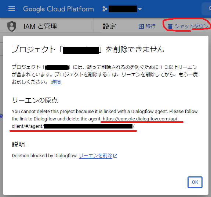
Task: Select the IAM と管理 heading
Action: tap(40, 26)
